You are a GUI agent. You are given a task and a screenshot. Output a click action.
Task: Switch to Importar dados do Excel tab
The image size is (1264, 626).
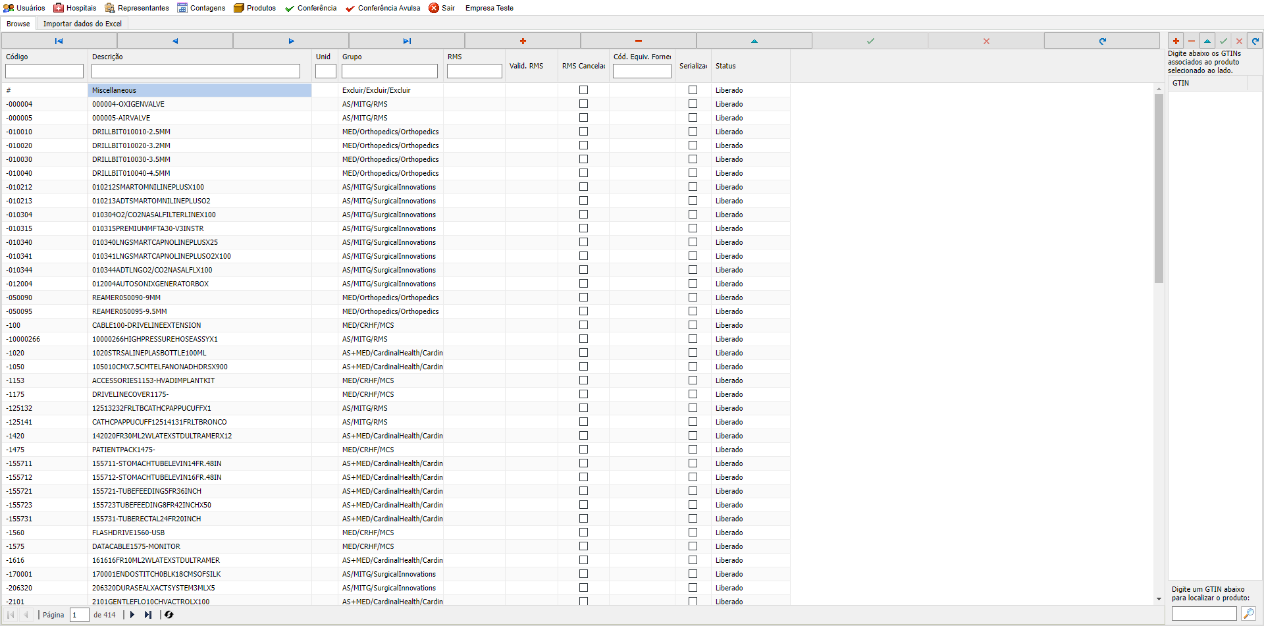(x=82, y=24)
